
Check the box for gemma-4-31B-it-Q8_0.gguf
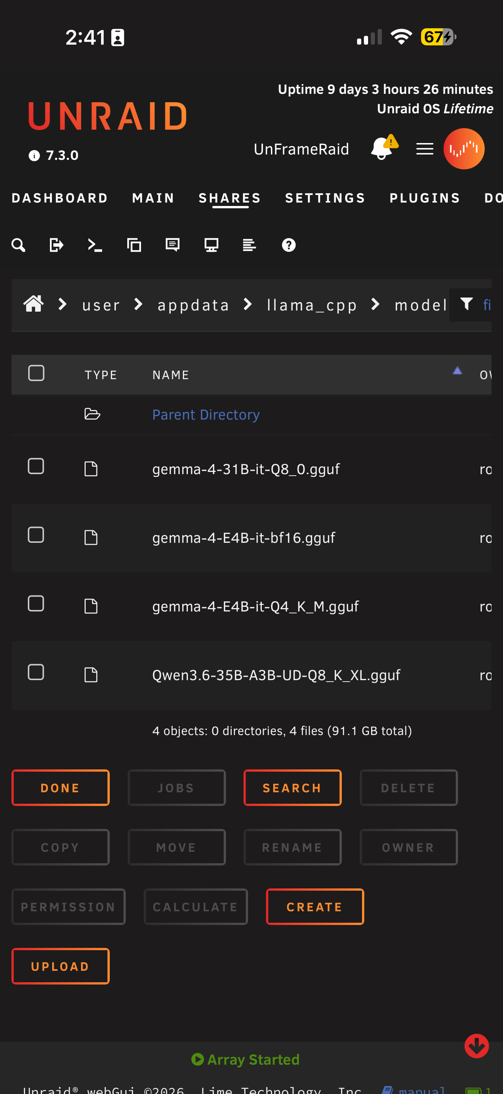36,466
